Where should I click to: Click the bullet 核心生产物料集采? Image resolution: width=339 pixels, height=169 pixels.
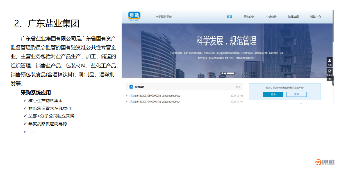pos(45,101)
